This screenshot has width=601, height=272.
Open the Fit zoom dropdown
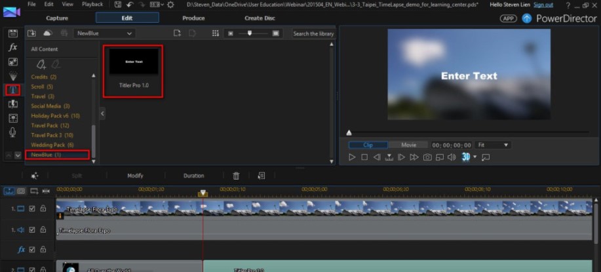(x=492, y=146)
